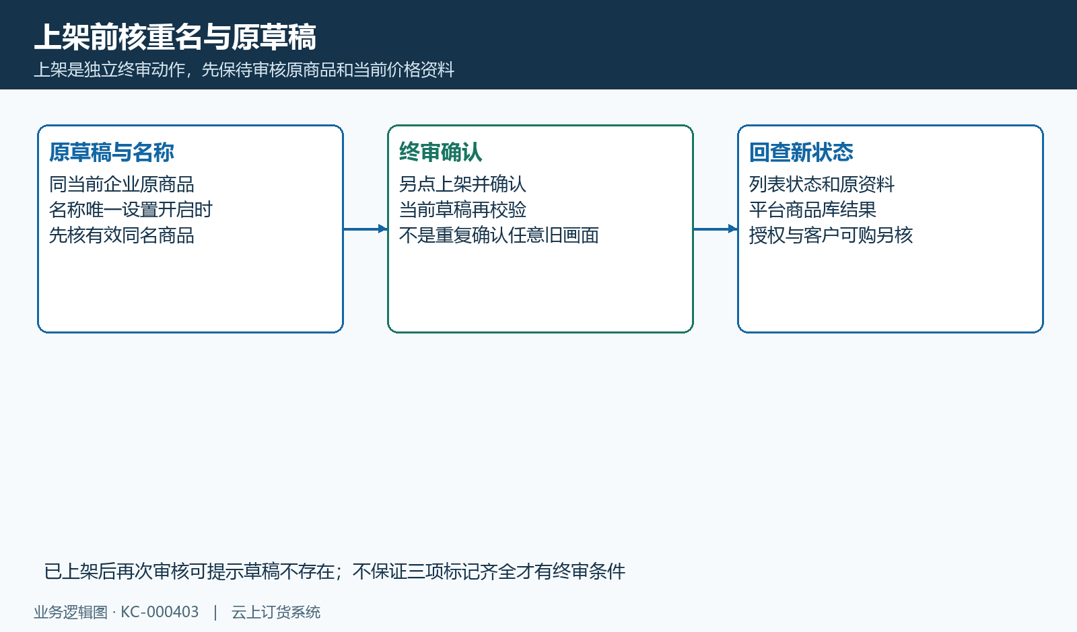The width and height of the screenshot is (1077, 632).
Task: Click the title 上架前核重名与原草稿
Action: coord(175,37)
